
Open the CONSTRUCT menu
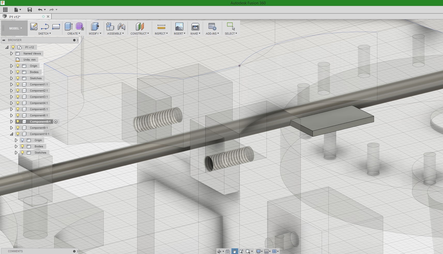140,34
